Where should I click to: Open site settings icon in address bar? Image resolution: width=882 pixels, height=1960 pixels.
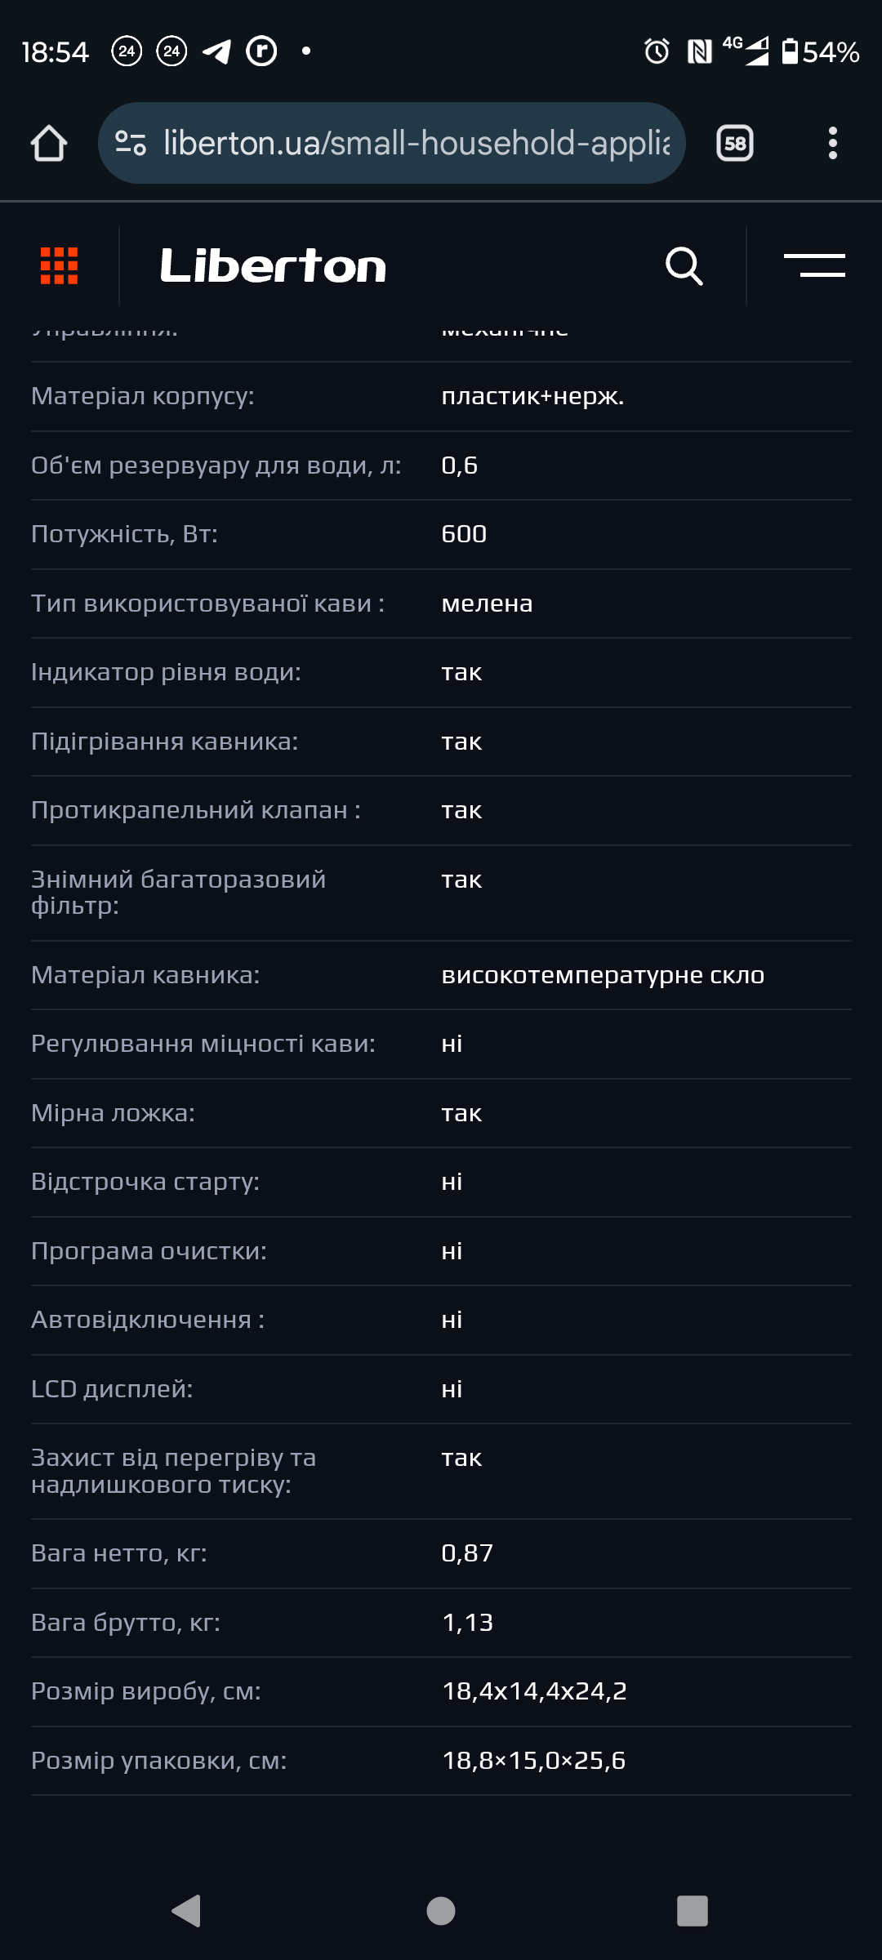[131, 144]
